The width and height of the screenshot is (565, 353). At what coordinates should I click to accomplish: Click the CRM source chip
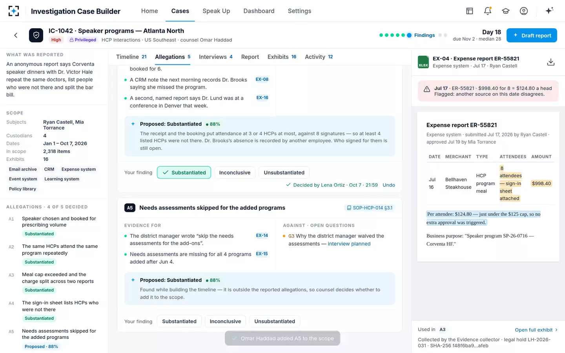click(x=49, y=169)
